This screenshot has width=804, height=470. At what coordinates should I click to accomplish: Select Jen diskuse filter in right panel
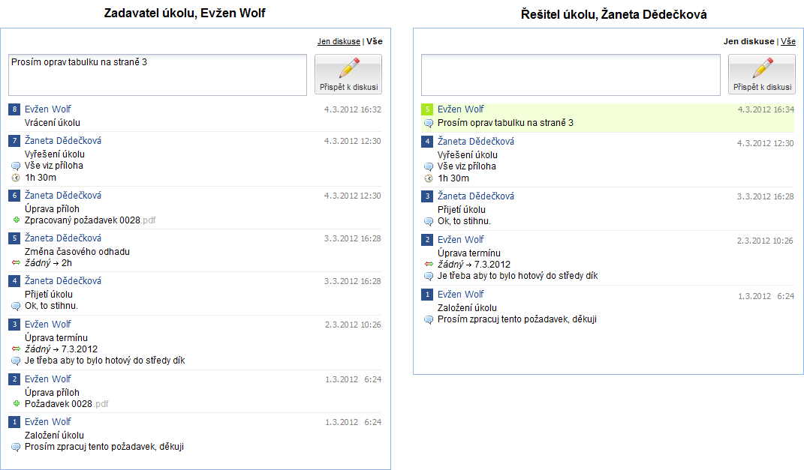(748, 41)
